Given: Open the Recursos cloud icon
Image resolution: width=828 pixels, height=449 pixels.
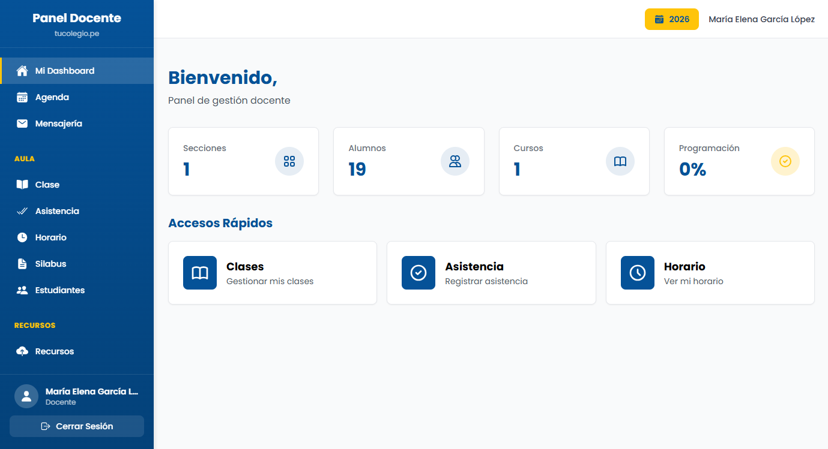Looking at the screenshot, I should (23, 351).
